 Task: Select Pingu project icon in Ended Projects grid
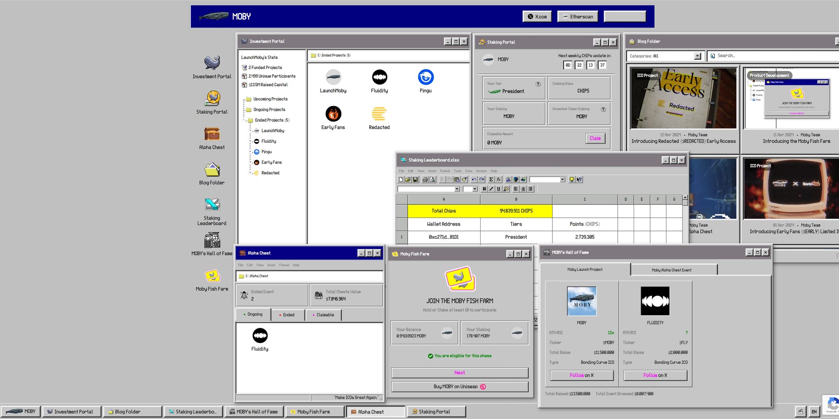[x=426, y=81]
